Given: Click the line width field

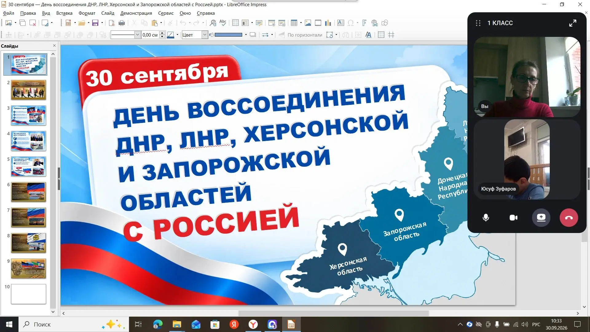Looking at the screenshot, I should 150,35.
